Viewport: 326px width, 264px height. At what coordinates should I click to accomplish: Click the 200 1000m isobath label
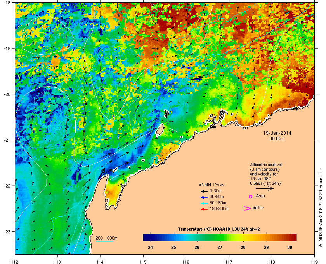click(106, 238)
